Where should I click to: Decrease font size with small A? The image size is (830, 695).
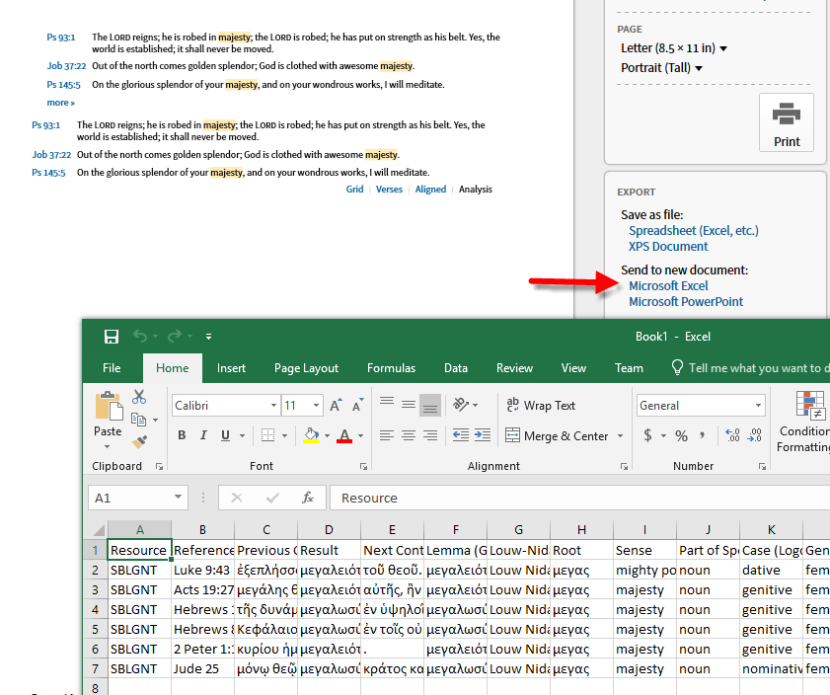click(358, 406)
